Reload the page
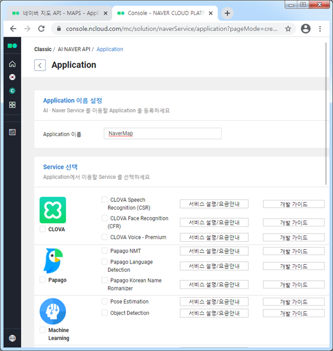 coord(41,29)
